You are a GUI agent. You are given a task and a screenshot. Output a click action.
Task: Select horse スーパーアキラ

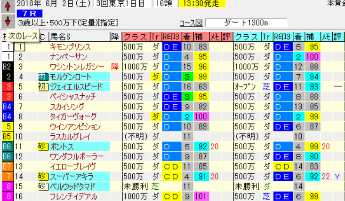tap(72, 177)
